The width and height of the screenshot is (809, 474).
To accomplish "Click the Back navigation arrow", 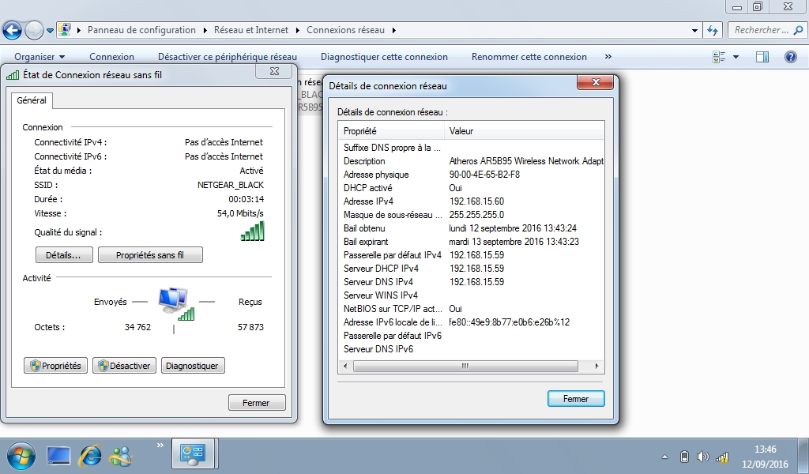I will tap(12, 31).
